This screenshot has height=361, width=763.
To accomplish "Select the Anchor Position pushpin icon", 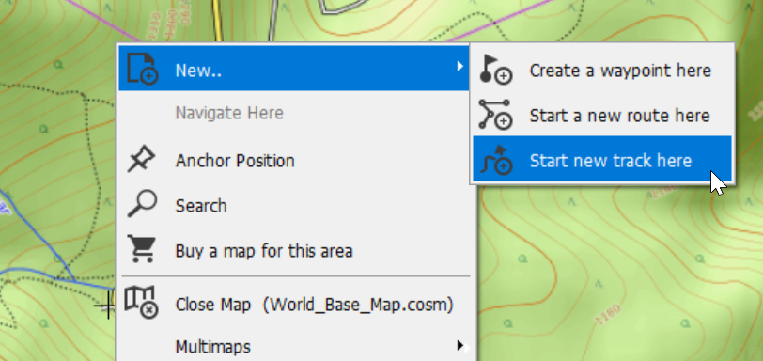I will (141, 160).
